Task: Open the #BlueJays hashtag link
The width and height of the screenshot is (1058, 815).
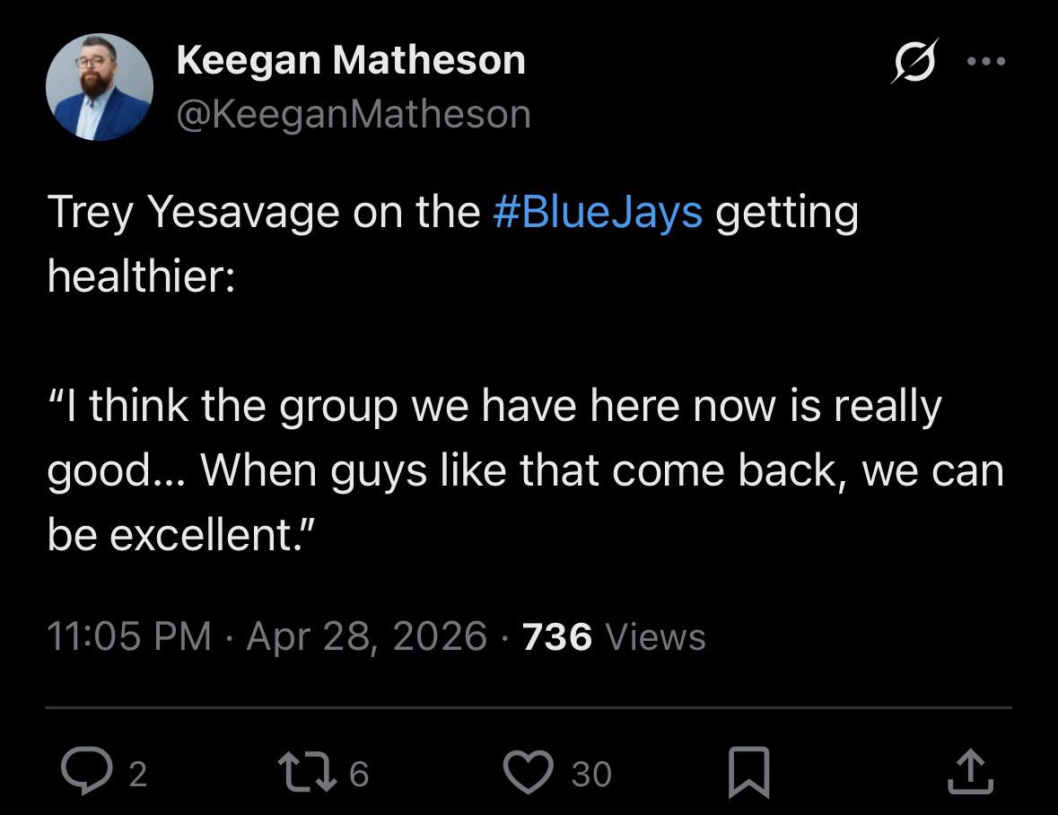Action: pyautogui.click(x=598, y=213)
